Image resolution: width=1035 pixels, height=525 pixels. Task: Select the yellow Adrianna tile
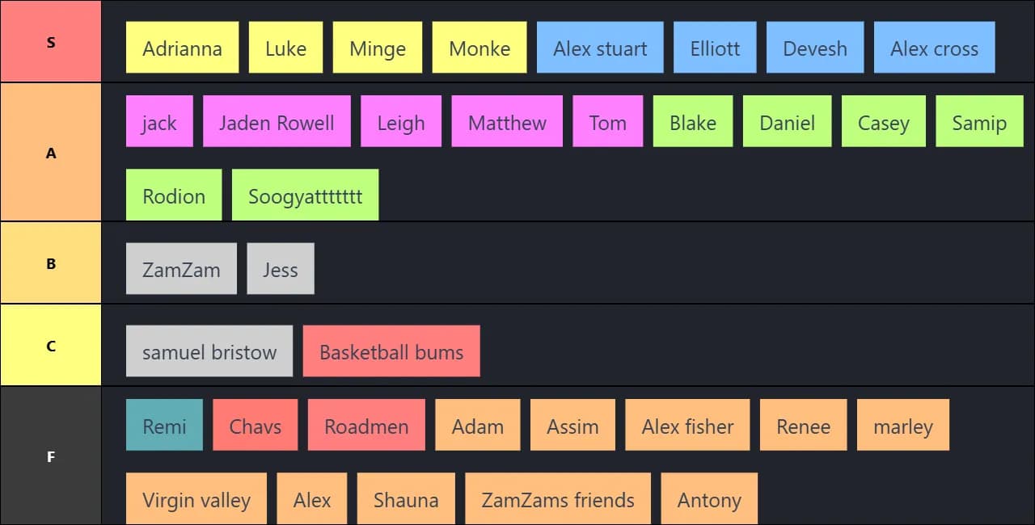(182, 48)
